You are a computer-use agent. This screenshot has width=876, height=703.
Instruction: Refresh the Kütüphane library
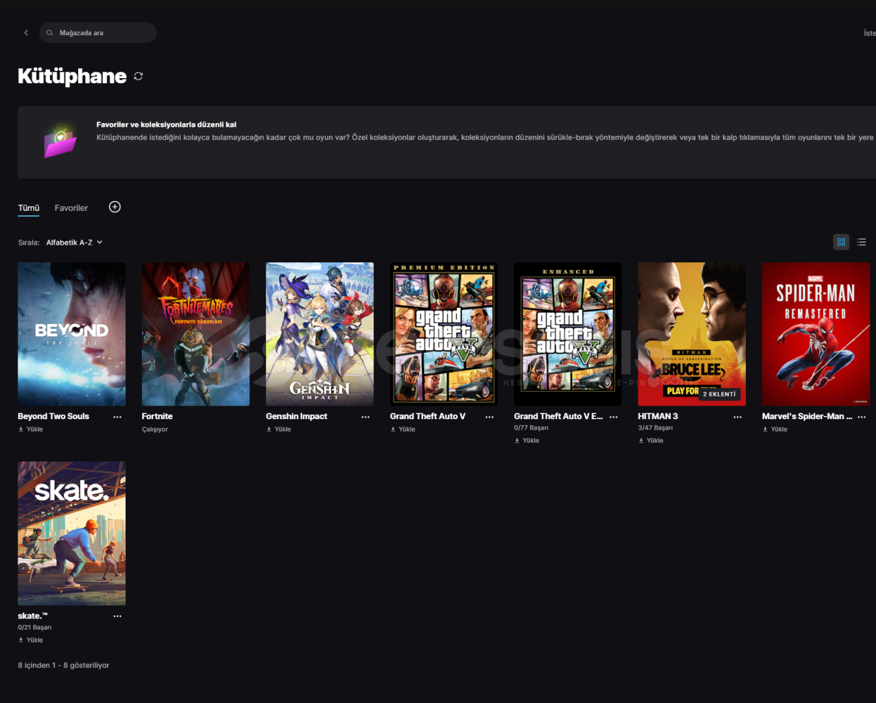pyautogui.click(x=139, y=76)
